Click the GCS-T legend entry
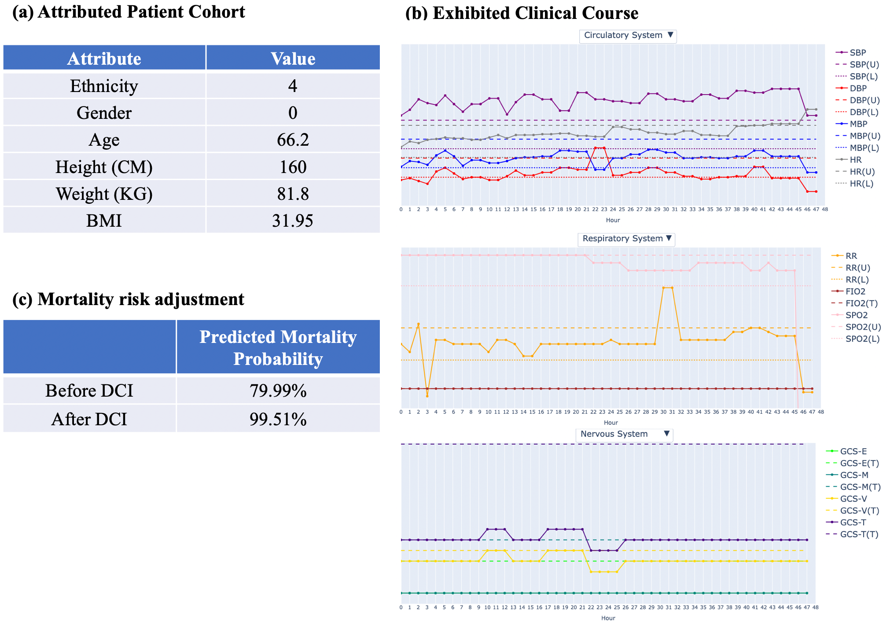This screenshot has width=890, height=626. (x=853, y=523)
